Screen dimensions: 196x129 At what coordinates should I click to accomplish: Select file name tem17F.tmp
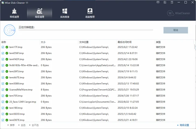pos(16,47)
